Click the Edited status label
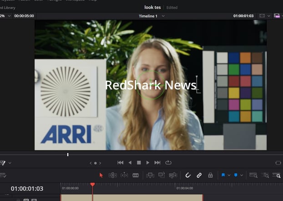Image resolution: width=283 pixels, height=201 pixels. coord(172,8)
